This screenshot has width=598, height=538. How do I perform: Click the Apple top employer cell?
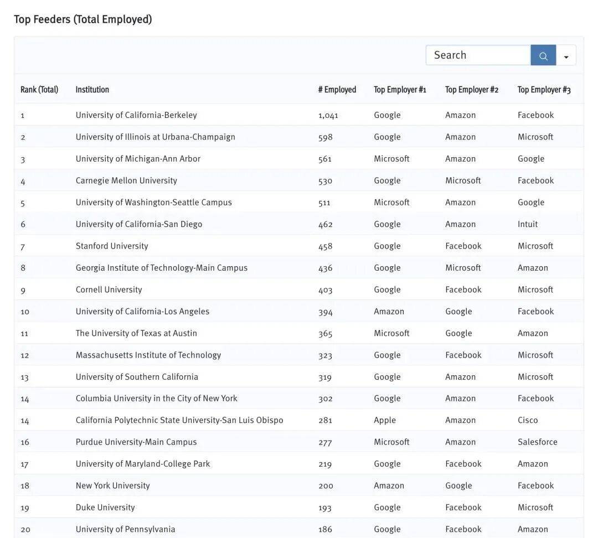click(x=385, y=420)
